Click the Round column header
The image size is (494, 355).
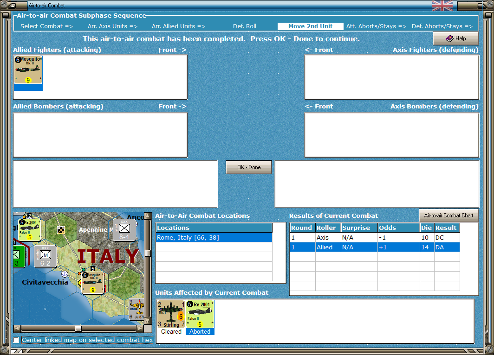tap(302, 228)
